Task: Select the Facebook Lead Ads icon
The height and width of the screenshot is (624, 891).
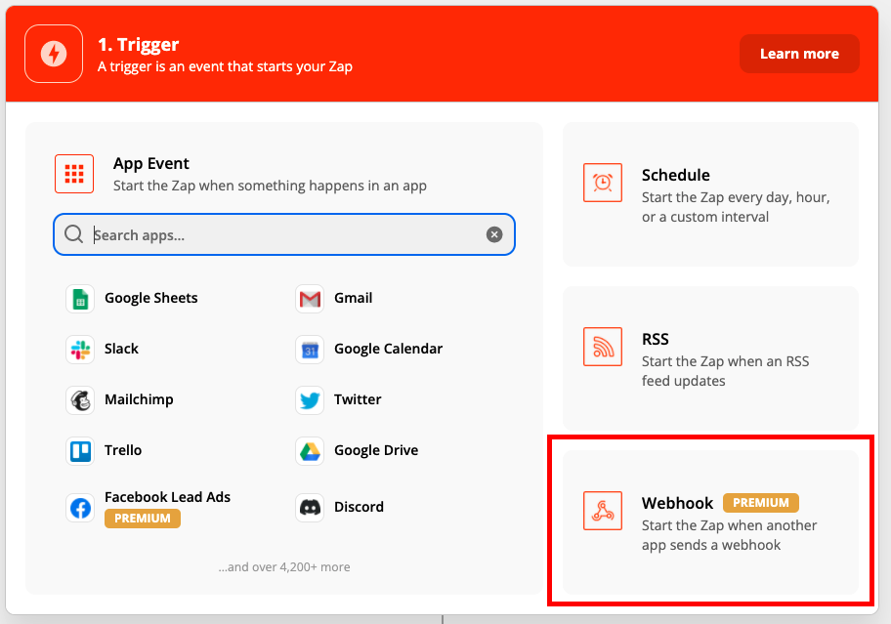Action: click(x=80, y=508)
